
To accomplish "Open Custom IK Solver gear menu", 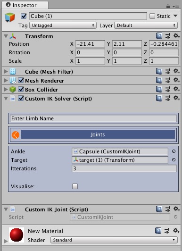I will [176, 98].
